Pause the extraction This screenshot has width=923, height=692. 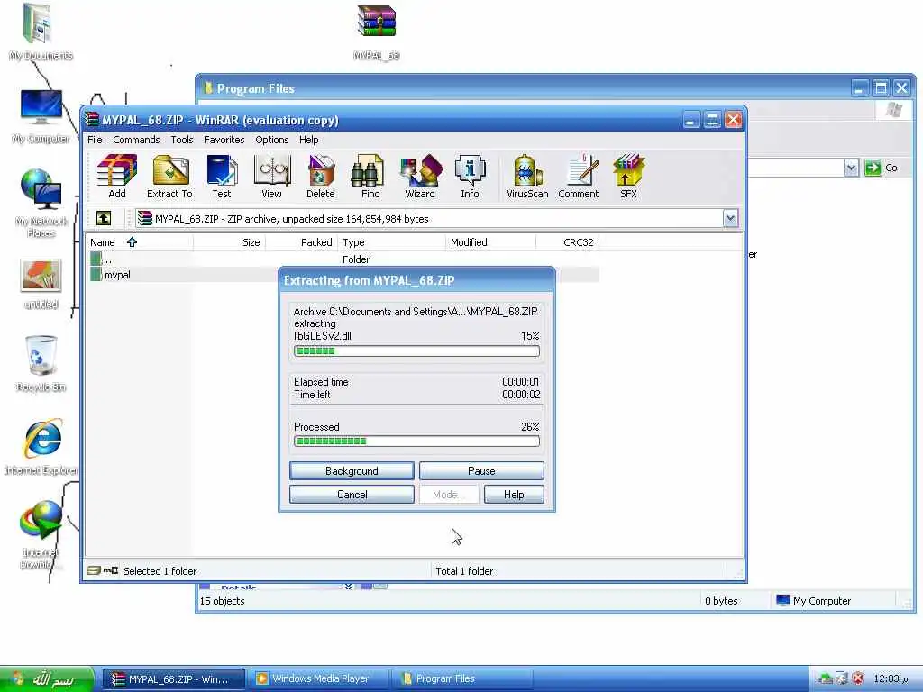pos(481,470)
